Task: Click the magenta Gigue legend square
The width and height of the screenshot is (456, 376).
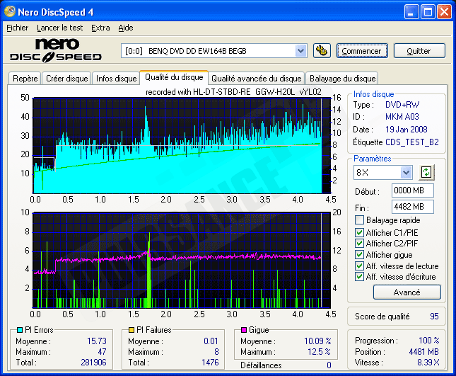Action: [245, 330]
